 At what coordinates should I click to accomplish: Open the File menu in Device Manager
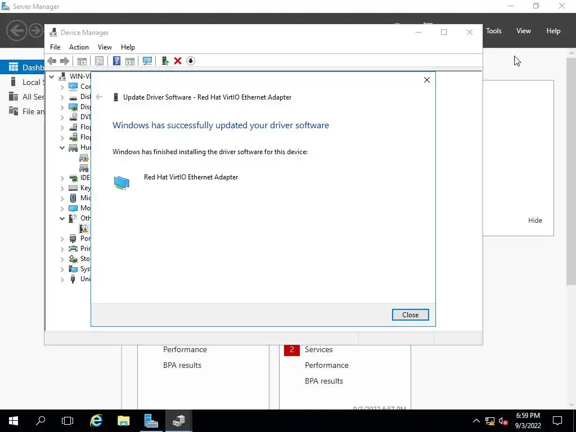55,47
